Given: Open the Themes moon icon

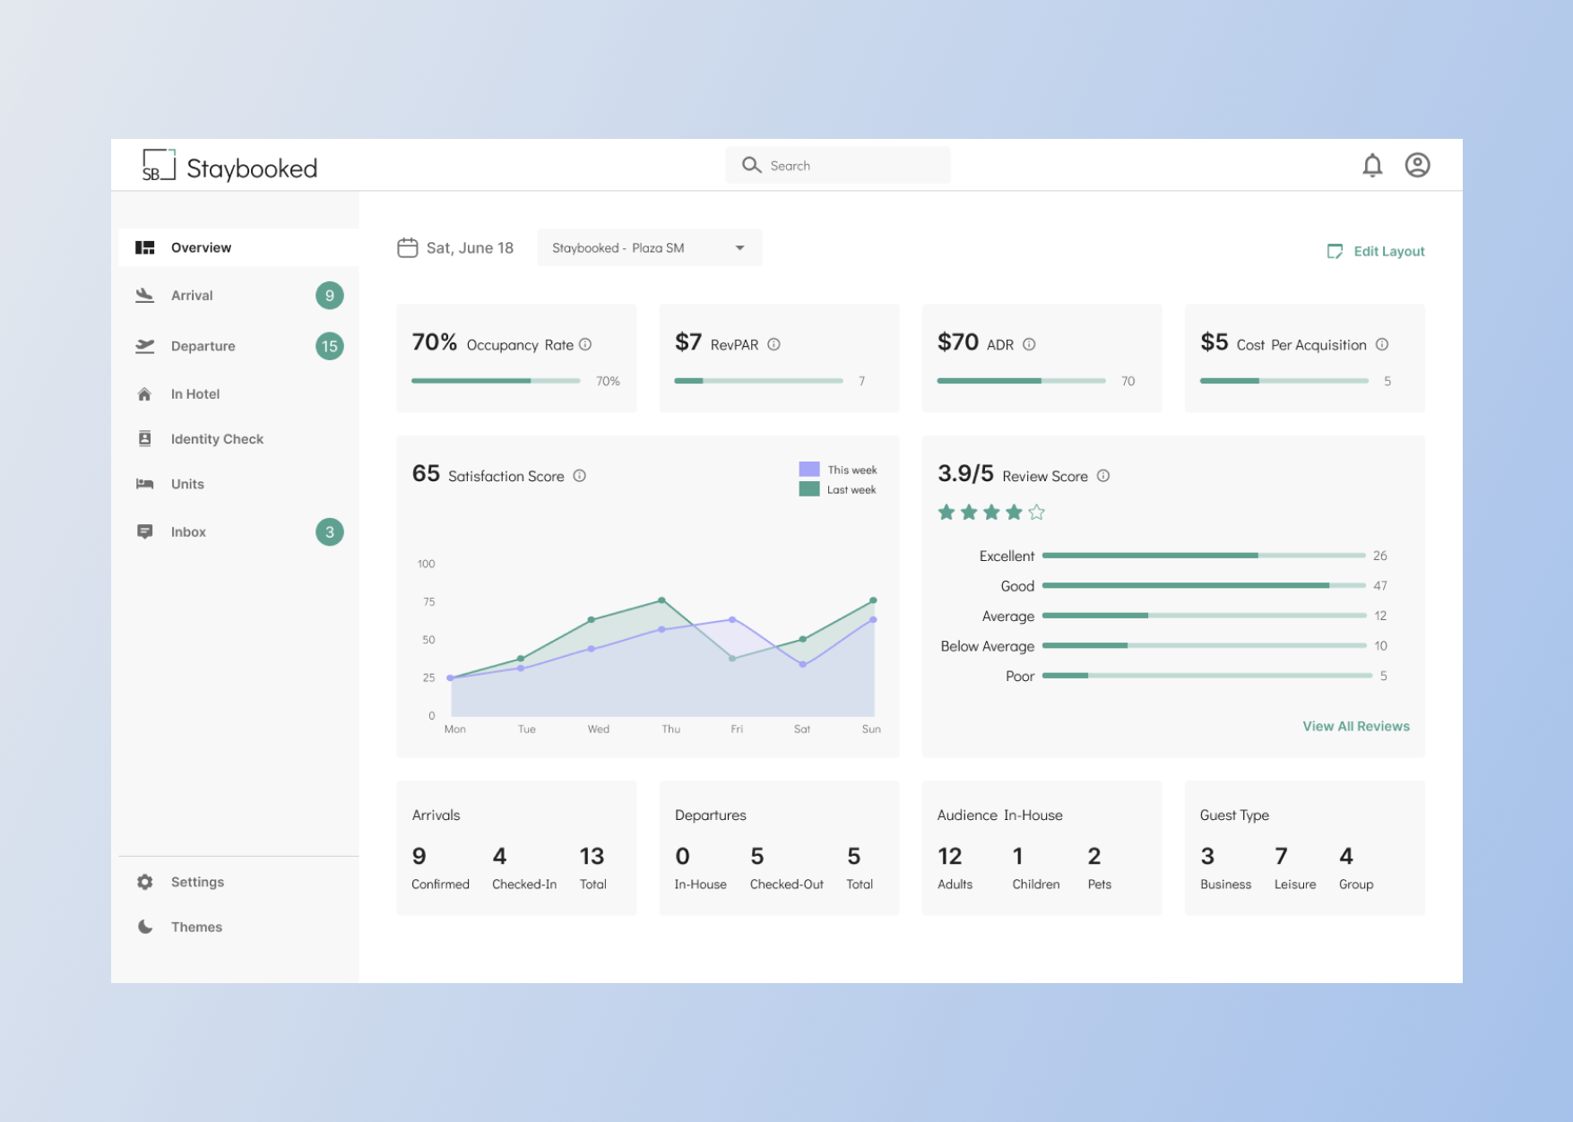Looking at the screenshot, I should [x=145, y=927].
